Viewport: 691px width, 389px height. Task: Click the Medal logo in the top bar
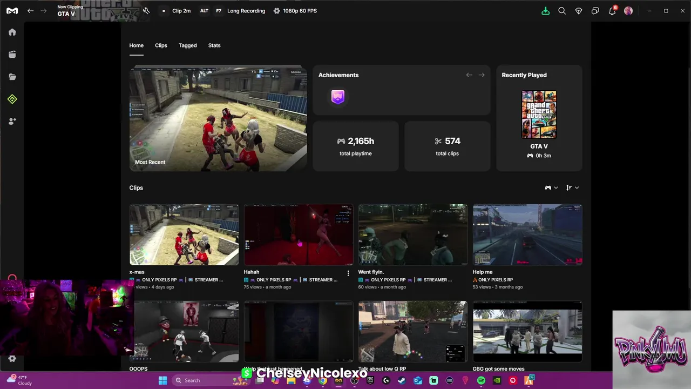tap(12, 11)
